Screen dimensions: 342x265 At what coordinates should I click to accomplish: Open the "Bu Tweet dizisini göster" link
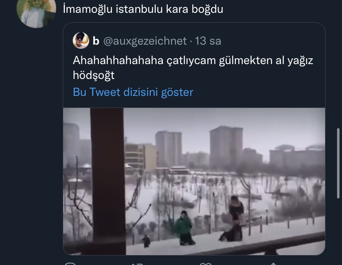click(133, 92)
